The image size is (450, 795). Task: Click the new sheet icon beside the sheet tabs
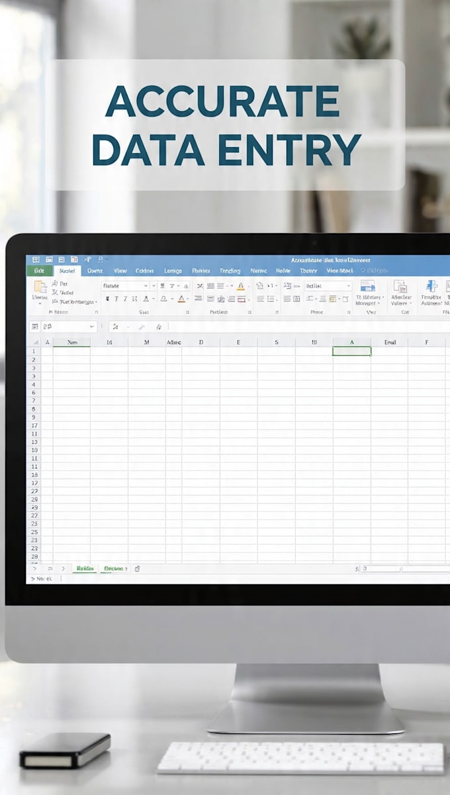[x=137, y=568]
